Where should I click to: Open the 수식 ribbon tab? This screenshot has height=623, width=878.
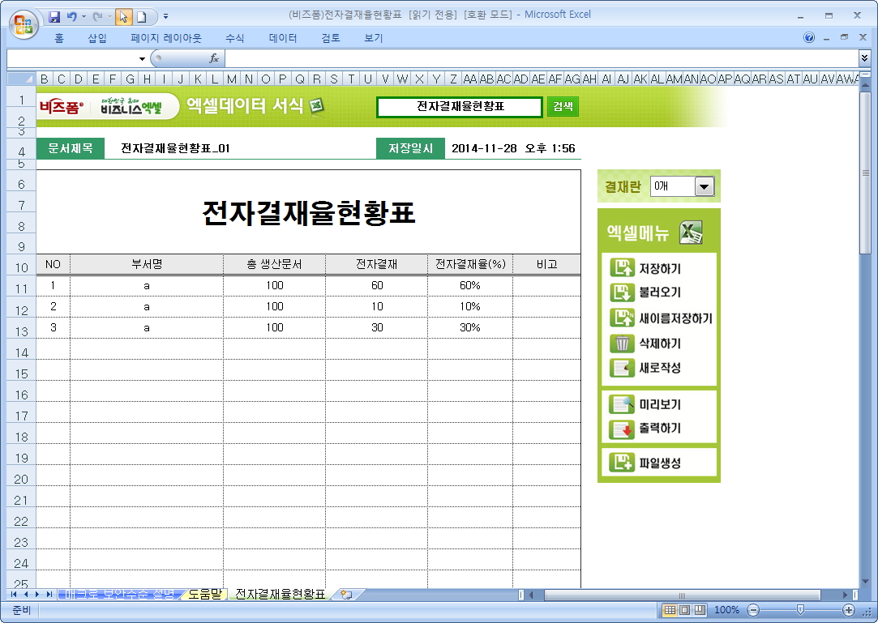[x=235, y=38]
